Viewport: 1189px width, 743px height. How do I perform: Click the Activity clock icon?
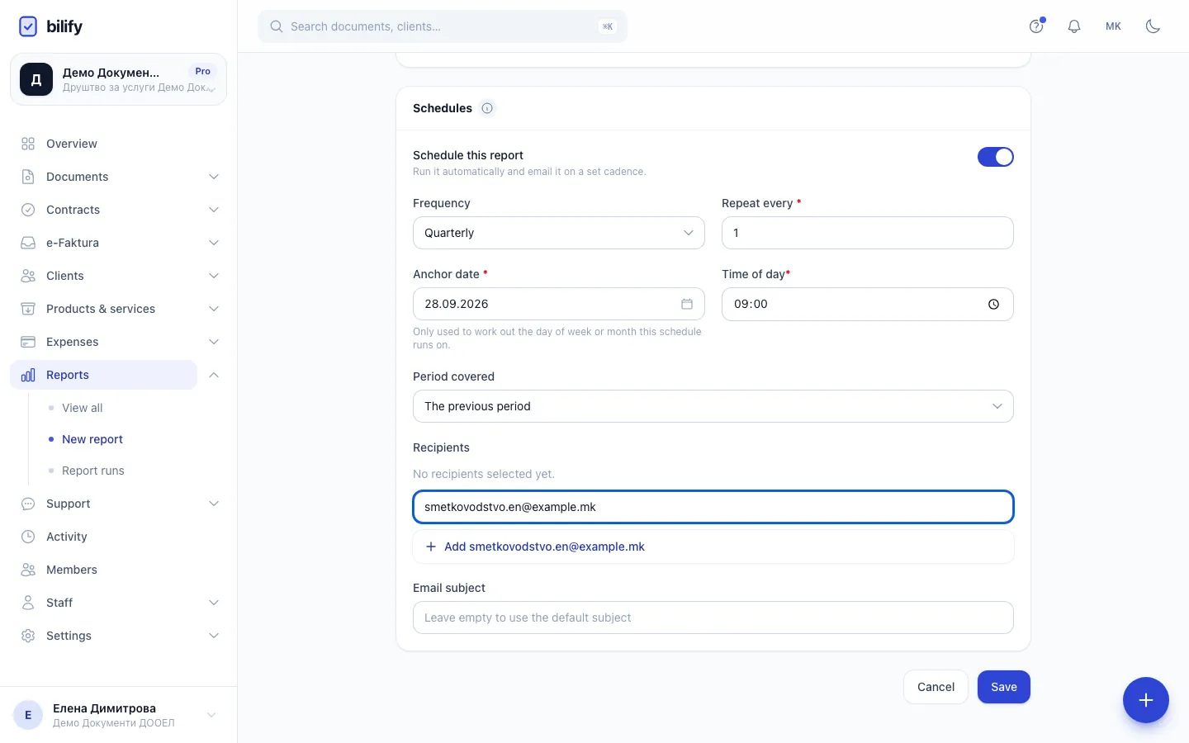click(x=28, y=537)
